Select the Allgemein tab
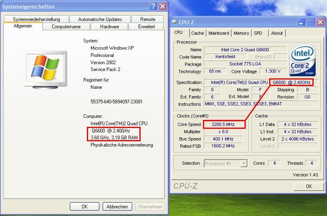The width and height of the screenshot is (327, 216). click(x=23, y=26)
